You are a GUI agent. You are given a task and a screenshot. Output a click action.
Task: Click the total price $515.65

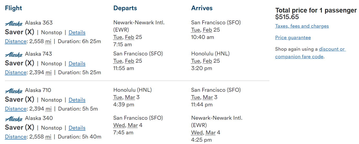[x=287, y=17]
